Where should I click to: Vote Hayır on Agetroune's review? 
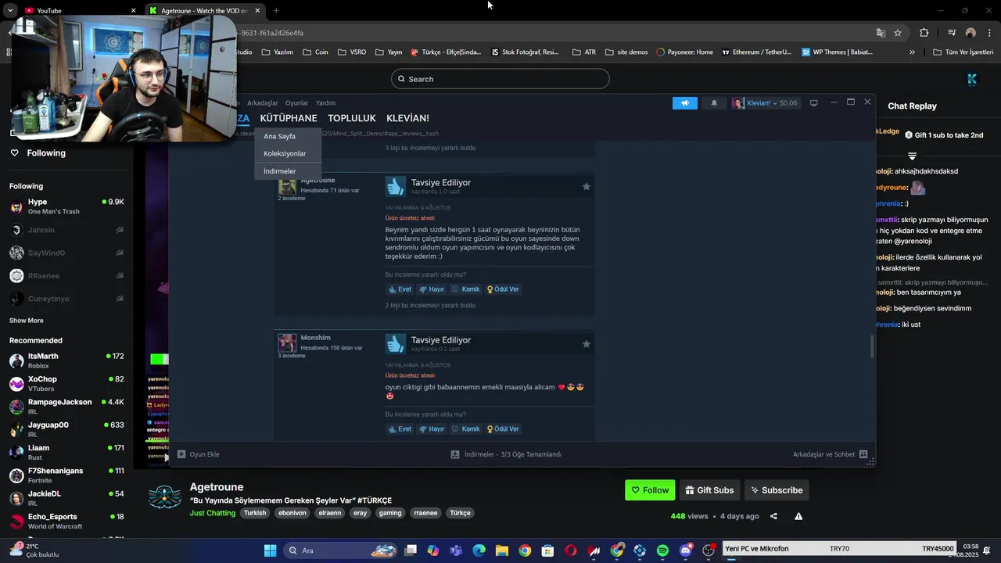click(432, 289)
